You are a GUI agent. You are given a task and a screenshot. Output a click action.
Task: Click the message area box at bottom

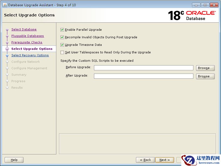(137, 144)
